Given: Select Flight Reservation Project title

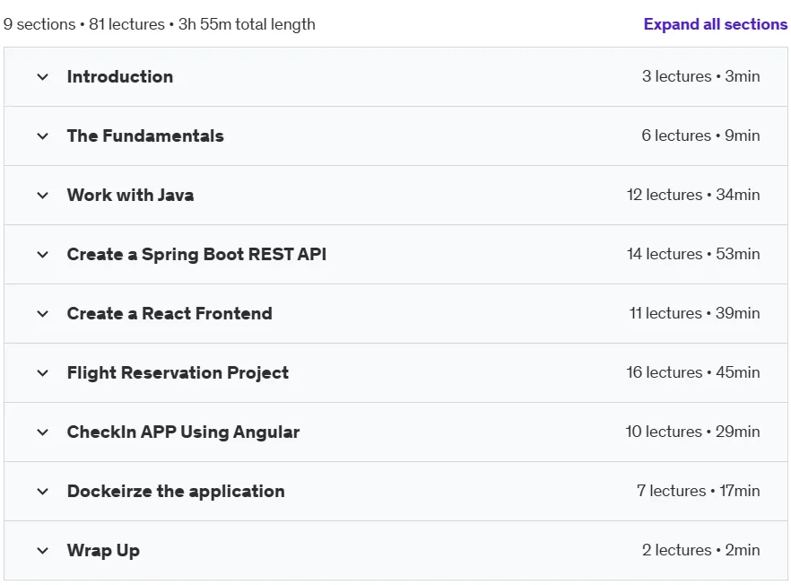Looking at the screenshot, I should 178,373.
